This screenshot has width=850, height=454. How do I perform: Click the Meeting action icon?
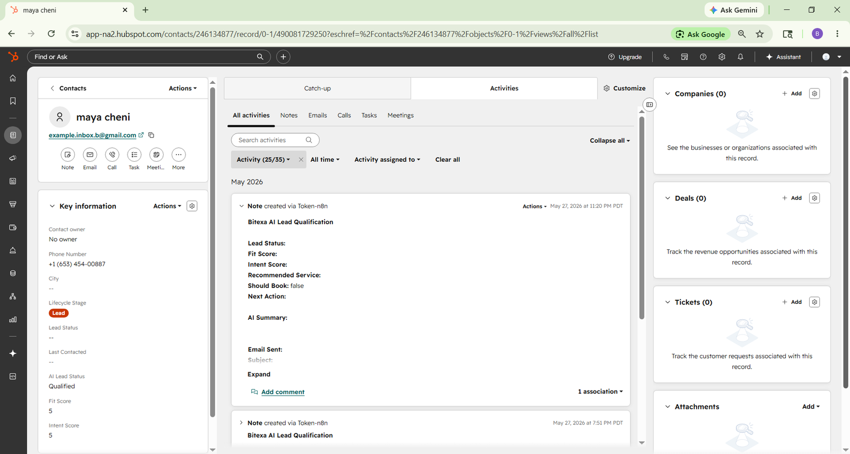coord(156,155)
